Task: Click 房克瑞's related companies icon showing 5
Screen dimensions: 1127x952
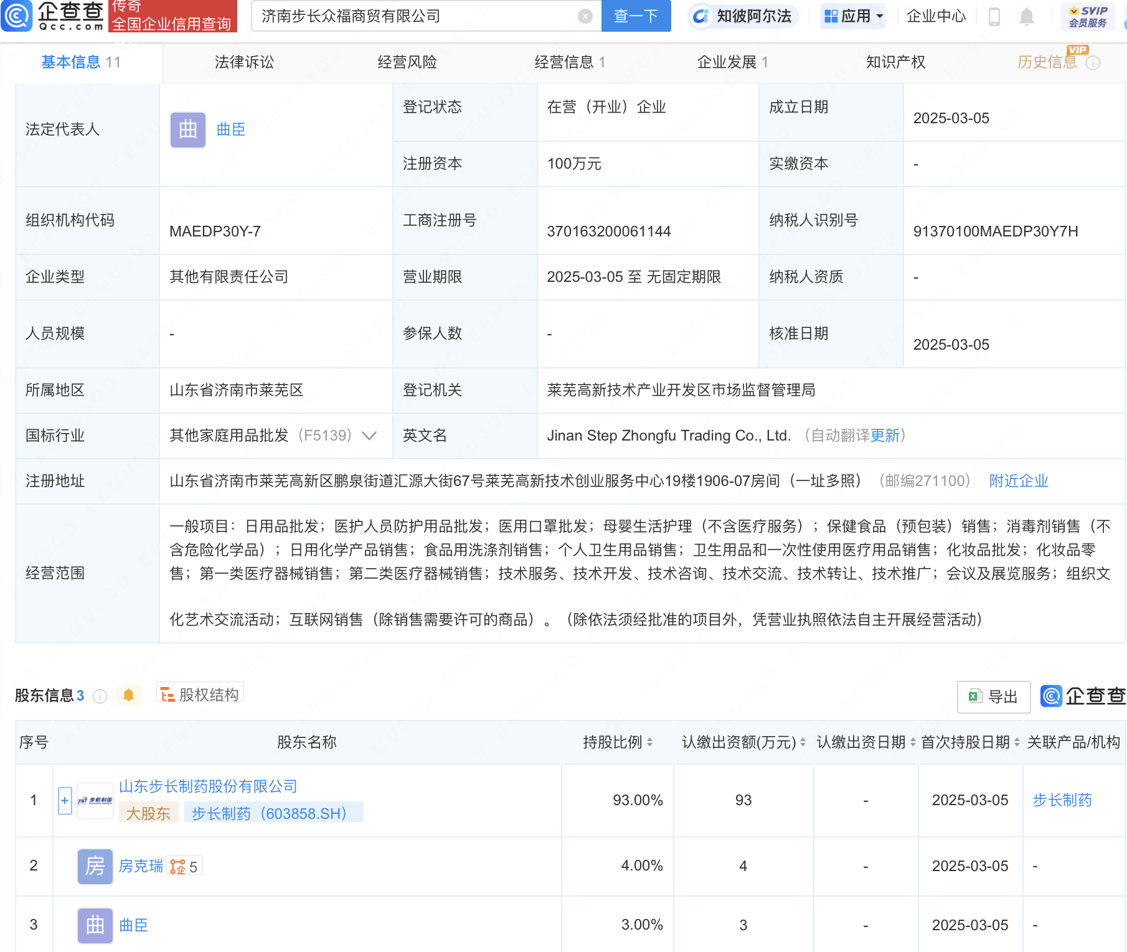Action: (x=184, y=867)
